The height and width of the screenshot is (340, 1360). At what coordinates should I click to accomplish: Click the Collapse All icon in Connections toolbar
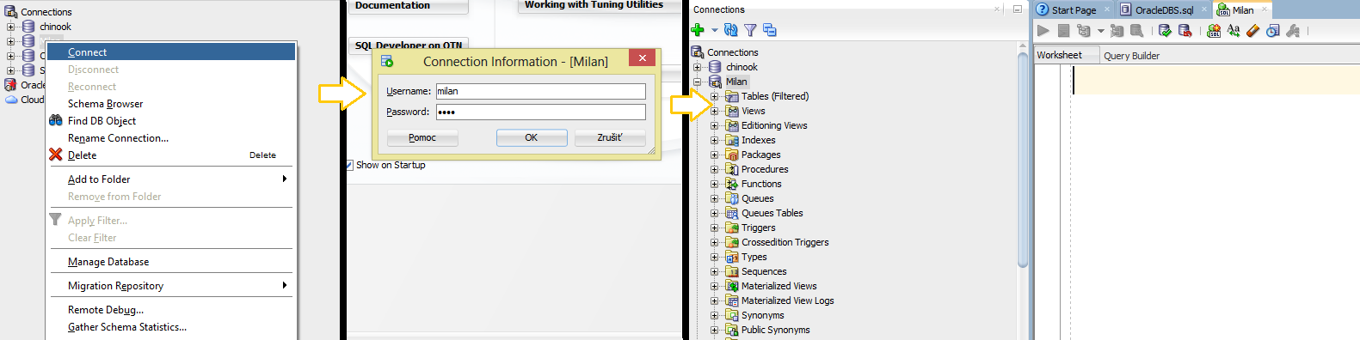[x=770, y=30]
